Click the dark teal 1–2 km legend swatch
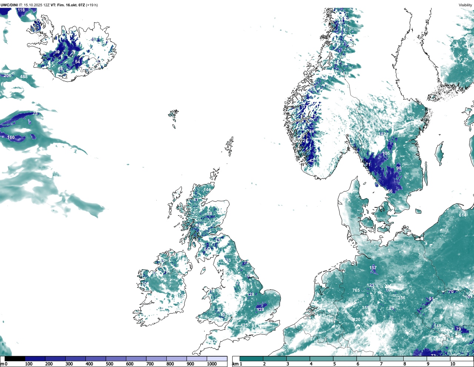474x367 pixels. click(251, 358)
